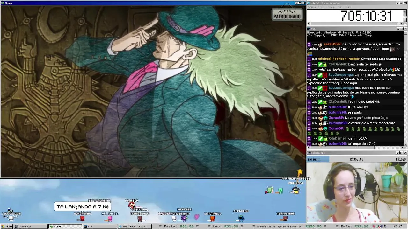Open the Arquivo menu in Bloco de notas
This screenshot has width=408, height=229.
click(311, 7)
